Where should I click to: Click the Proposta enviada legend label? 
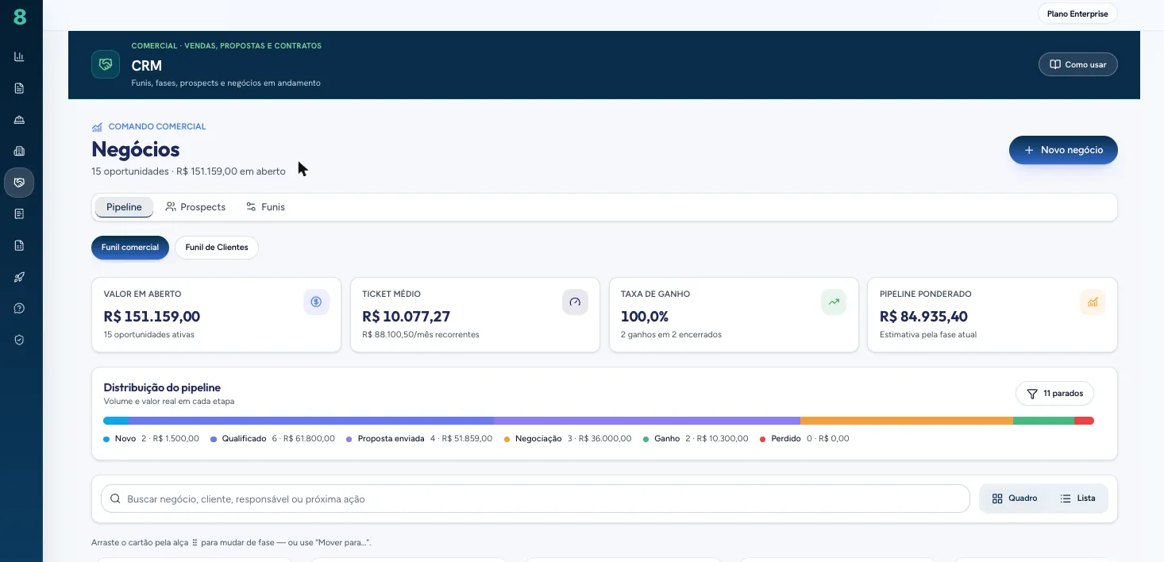[391, 439]
